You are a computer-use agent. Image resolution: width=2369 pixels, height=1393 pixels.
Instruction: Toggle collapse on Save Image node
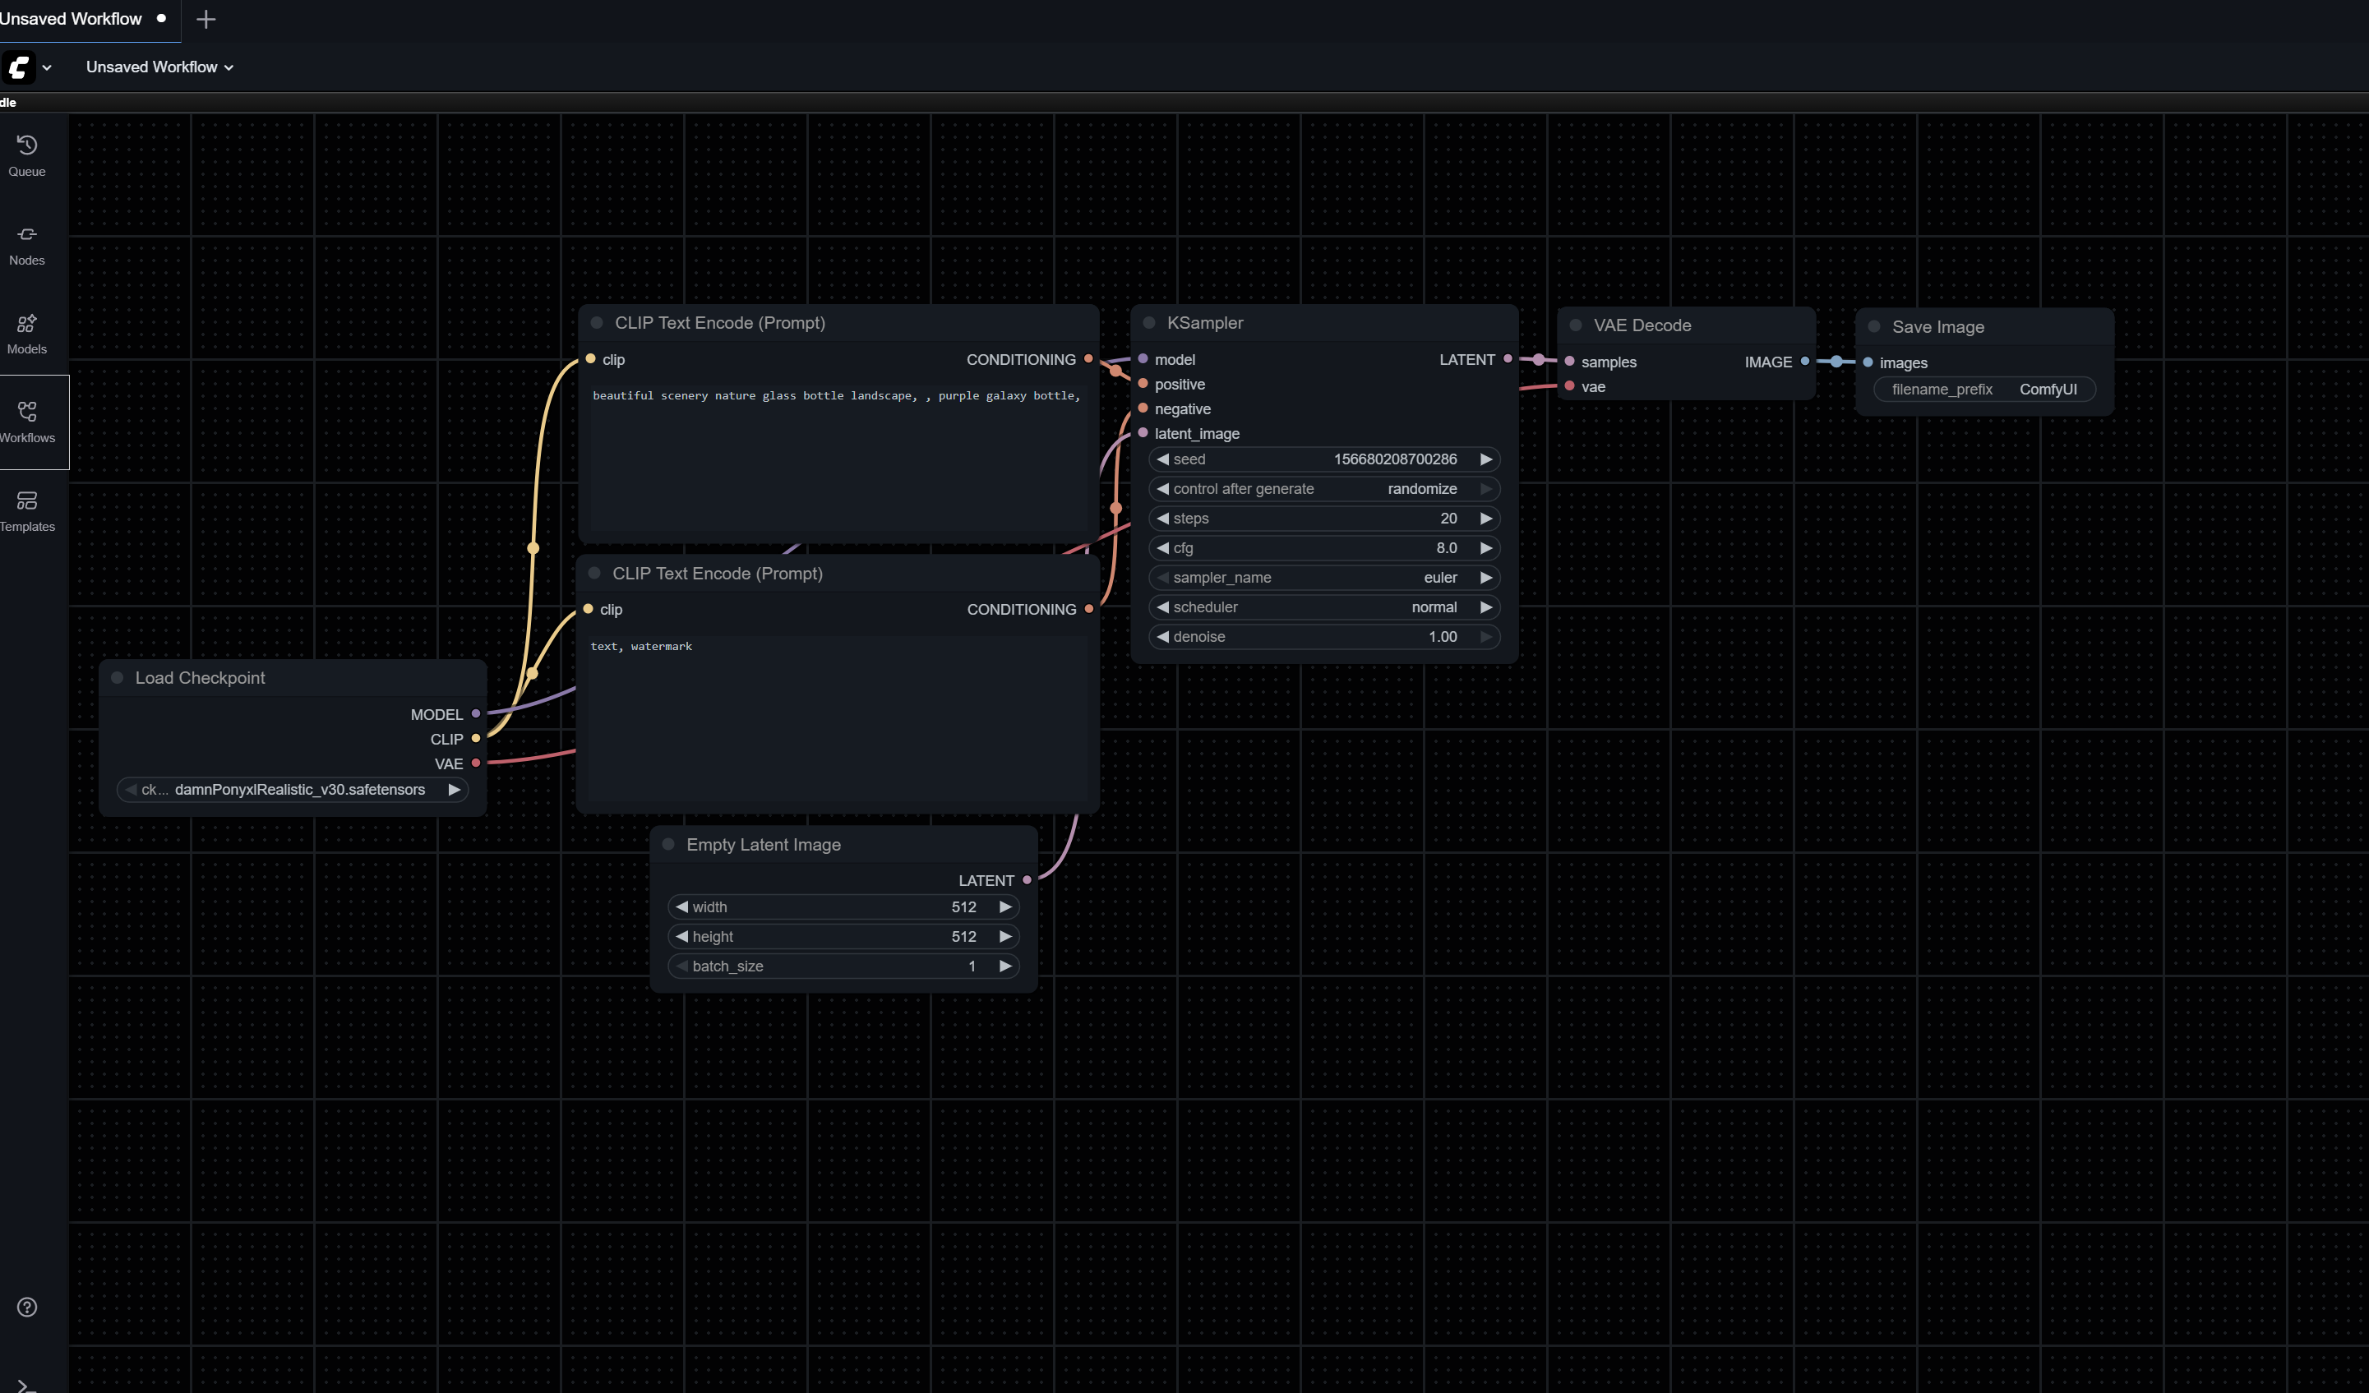point(1873,326)
